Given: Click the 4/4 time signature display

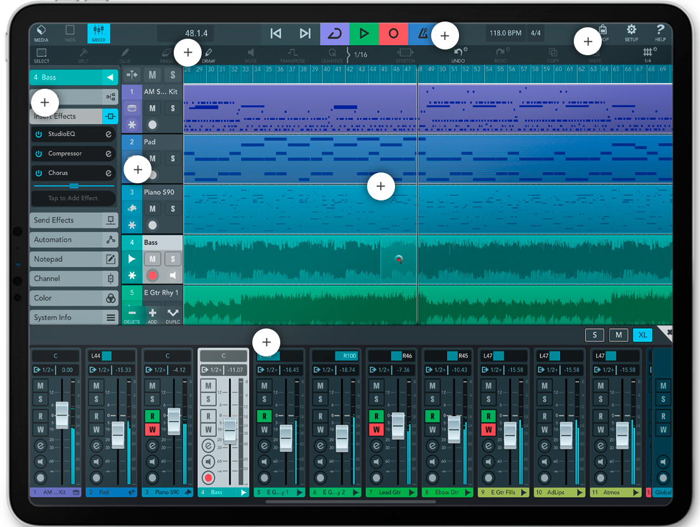Looking at the screenshot, I should pyautogui.click(x=536, y=33).
